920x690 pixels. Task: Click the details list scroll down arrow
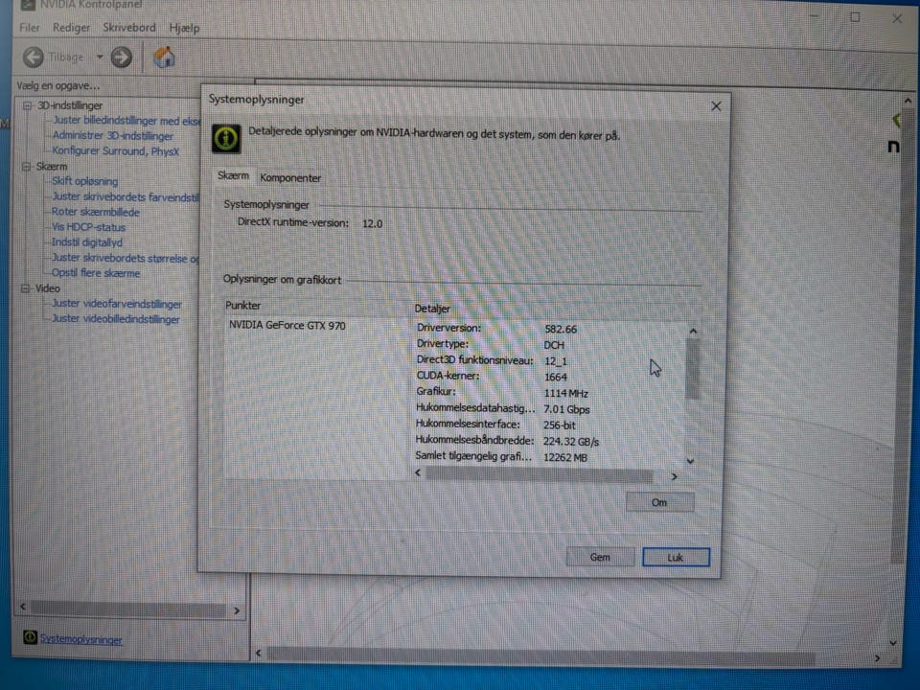click(691, 461)
